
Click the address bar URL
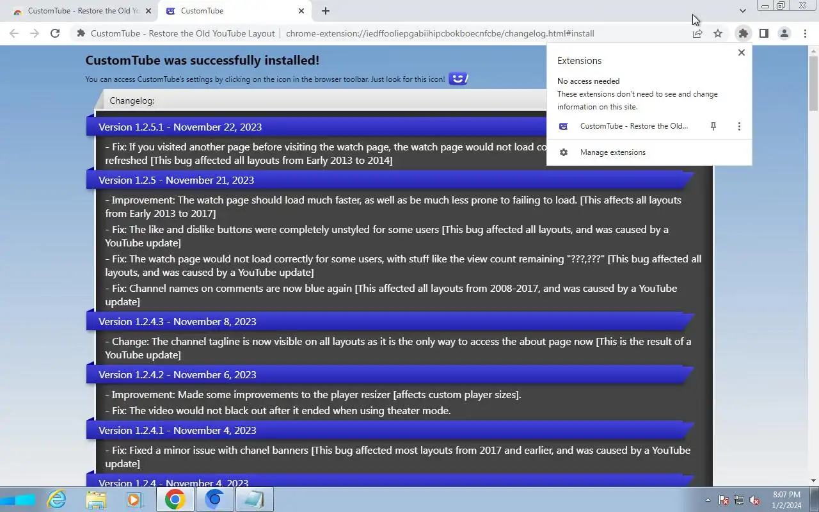(440, 33)
